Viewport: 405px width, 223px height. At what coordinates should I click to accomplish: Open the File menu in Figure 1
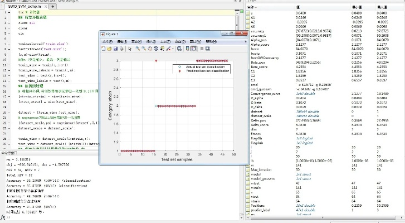[x=108, y=41]
